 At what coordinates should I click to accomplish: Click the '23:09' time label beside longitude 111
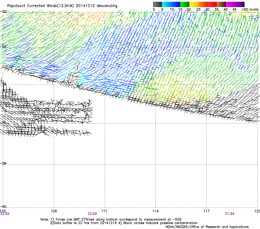92,214
